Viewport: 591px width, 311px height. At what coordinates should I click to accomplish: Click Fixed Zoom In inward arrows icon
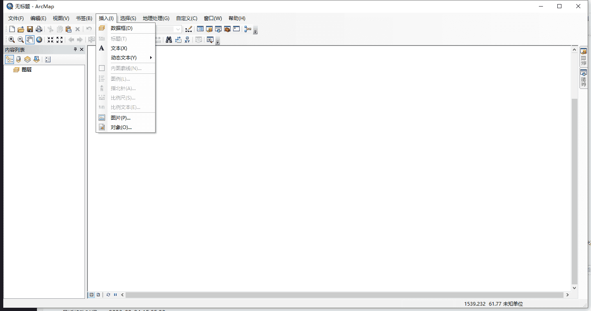coord(50,40)
